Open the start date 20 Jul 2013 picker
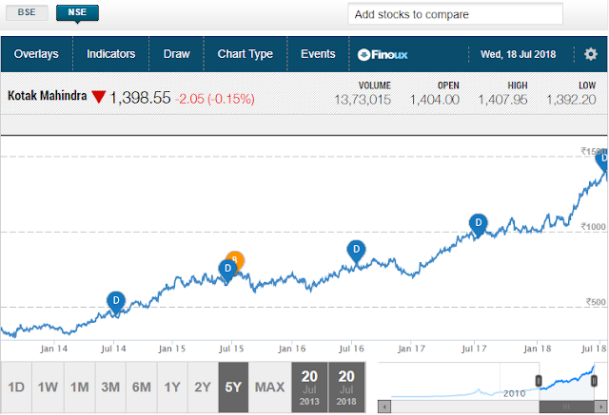 (x=309, y=387)
